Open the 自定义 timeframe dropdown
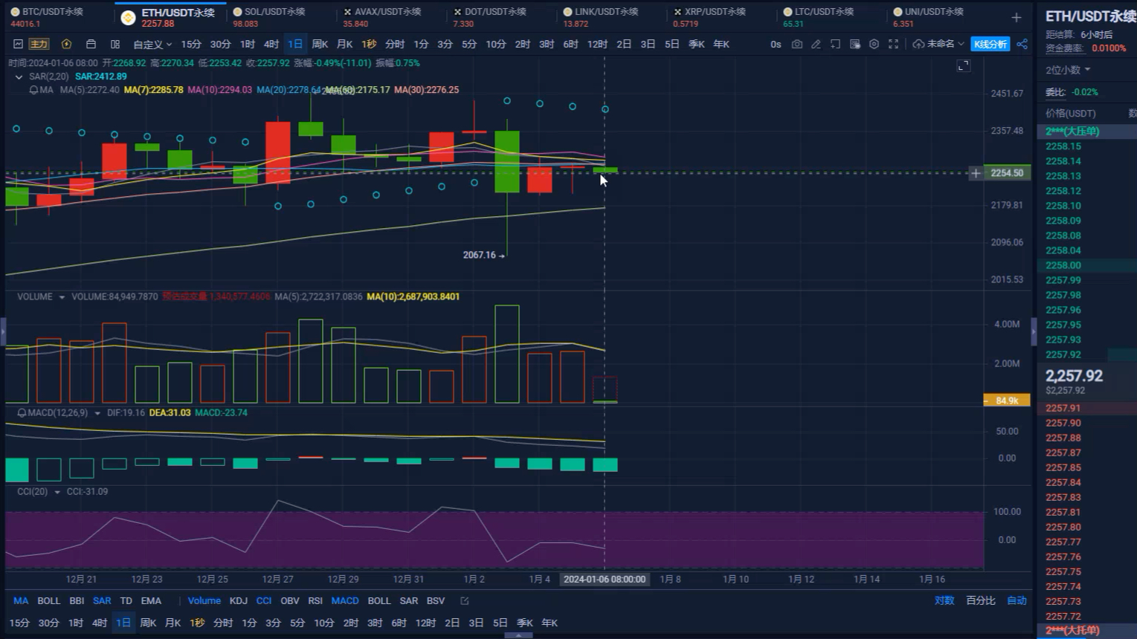The image size is (1137, 639). 152,45
